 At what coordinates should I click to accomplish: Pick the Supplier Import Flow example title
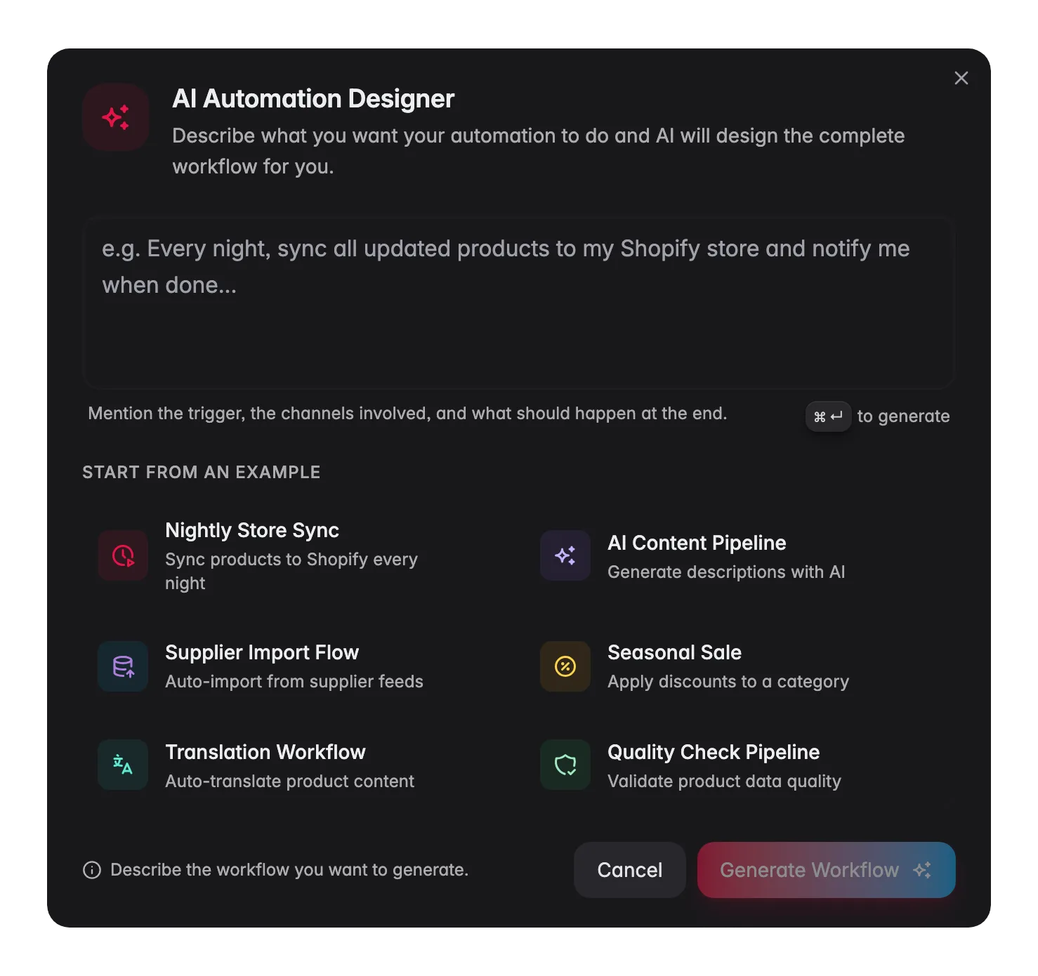[x=262, y=652]
